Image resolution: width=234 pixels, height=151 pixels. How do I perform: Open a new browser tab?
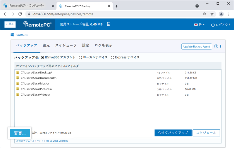116,6
